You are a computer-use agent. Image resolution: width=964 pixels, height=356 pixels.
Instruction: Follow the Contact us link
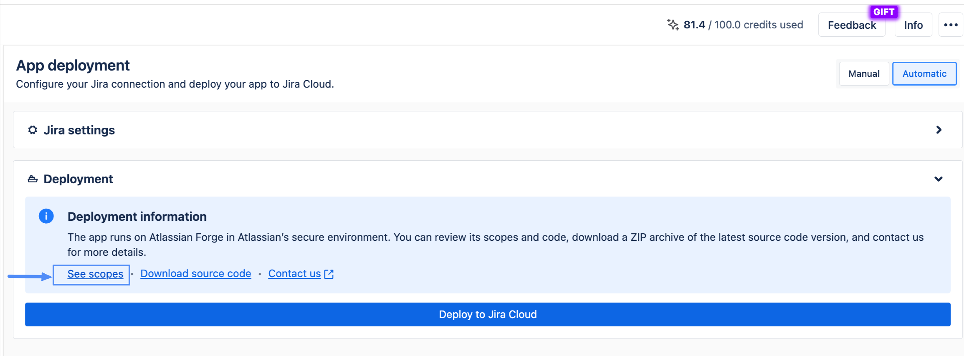point(294,274)
